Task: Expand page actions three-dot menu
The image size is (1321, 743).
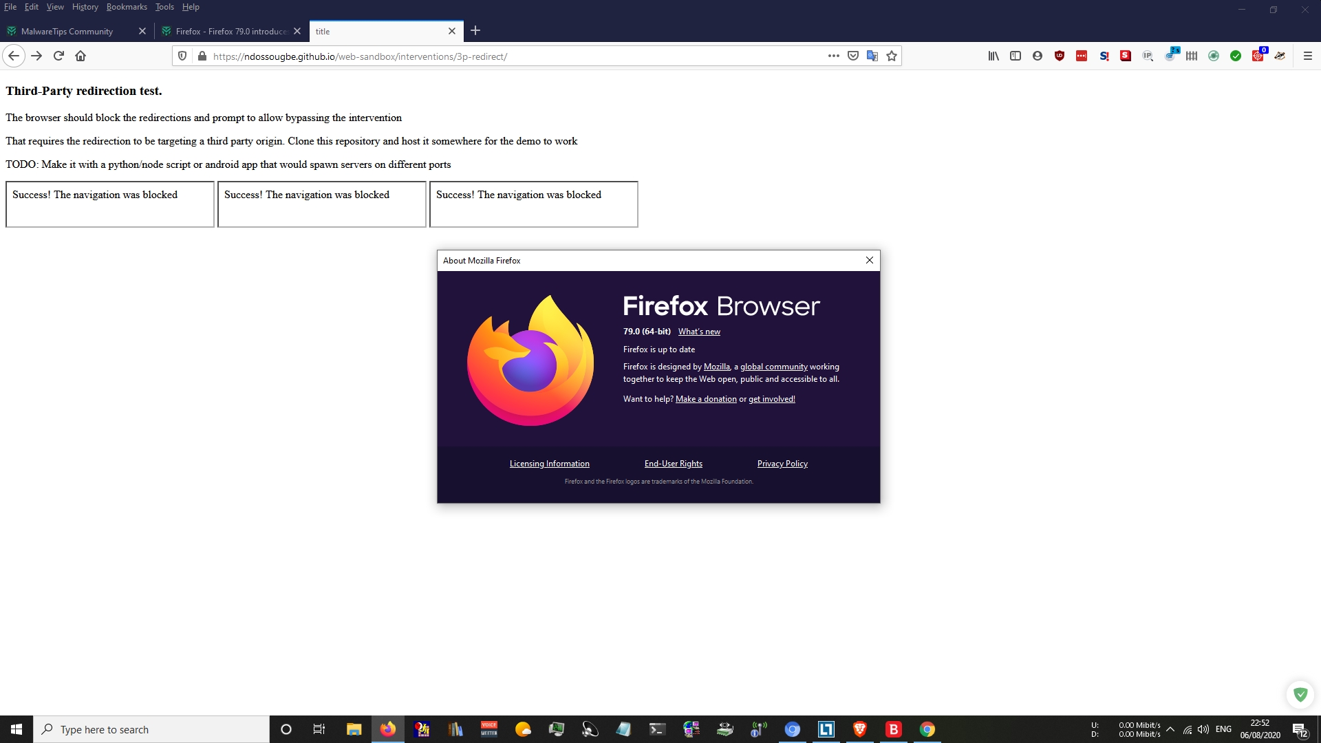Action: 834,56
